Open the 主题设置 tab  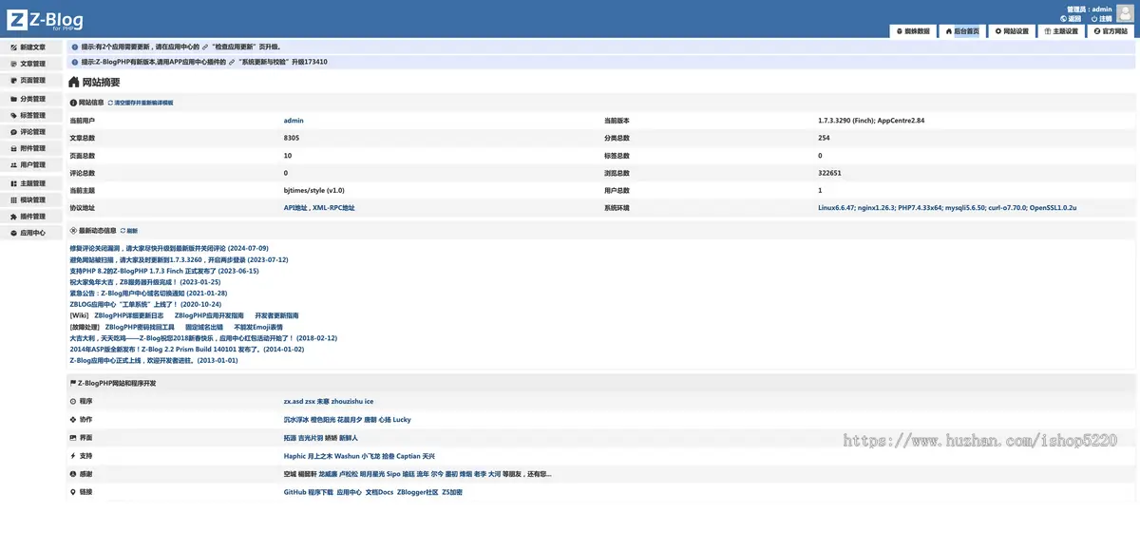tap(1061, 31)
